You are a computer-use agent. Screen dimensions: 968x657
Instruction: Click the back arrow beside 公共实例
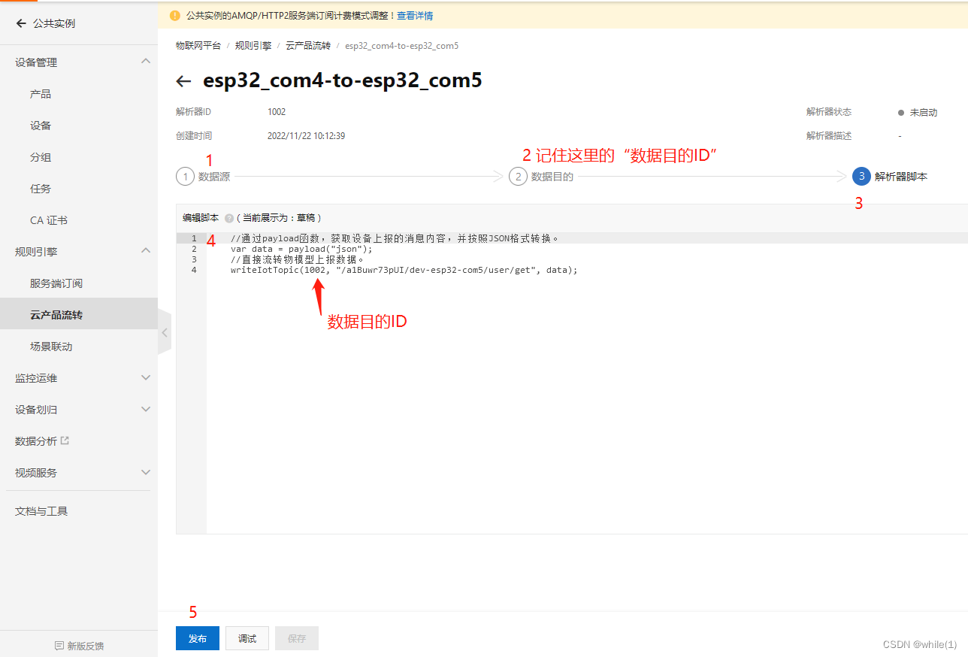tap(21, 23)
